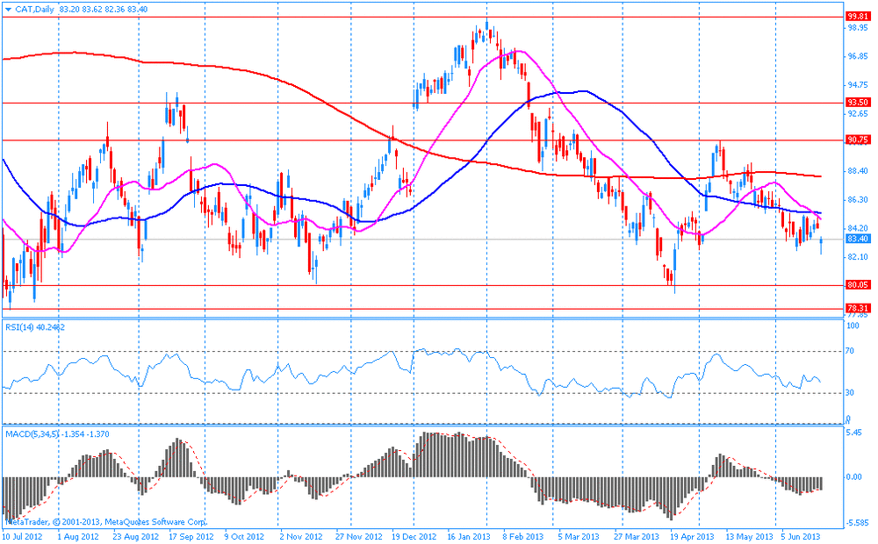Click the 19 Apr 2013 date label
This screenshot has width=878, height=544.
point(692,537)
